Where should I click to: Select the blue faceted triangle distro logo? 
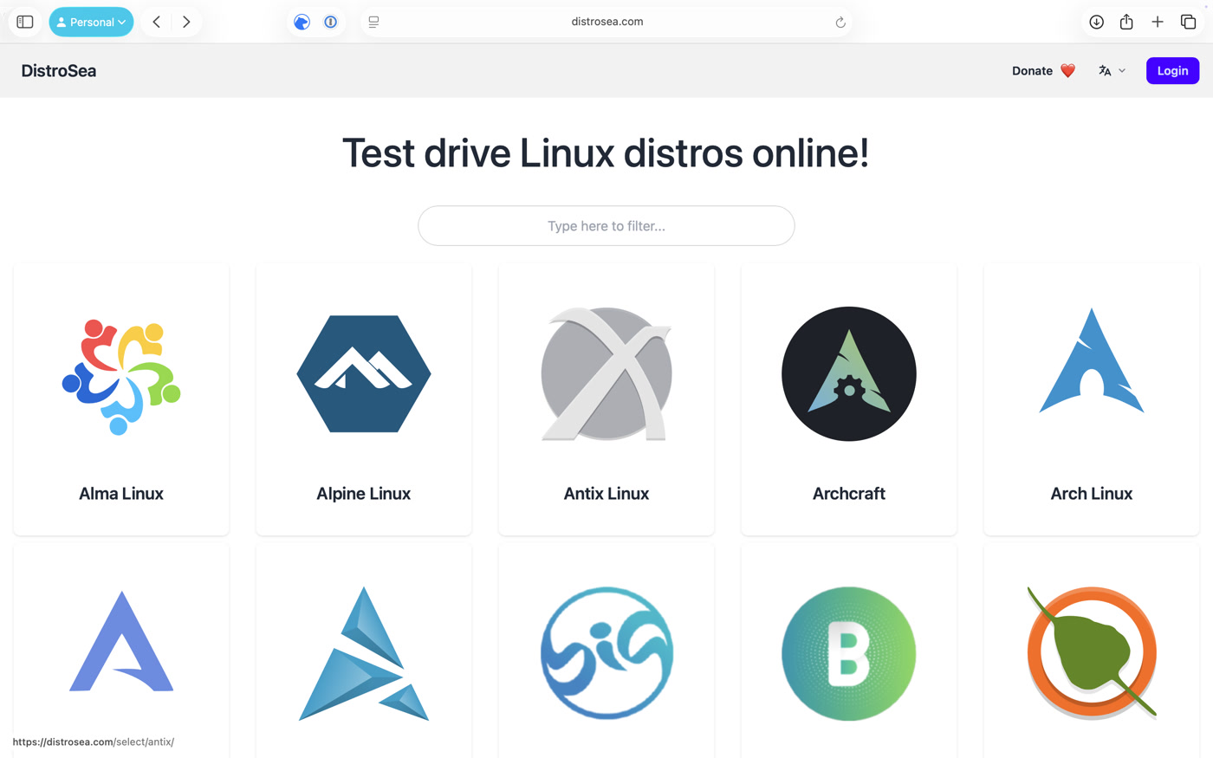364,654
